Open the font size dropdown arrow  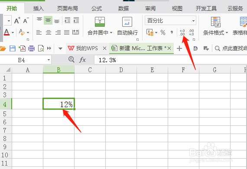pos(9,21)
